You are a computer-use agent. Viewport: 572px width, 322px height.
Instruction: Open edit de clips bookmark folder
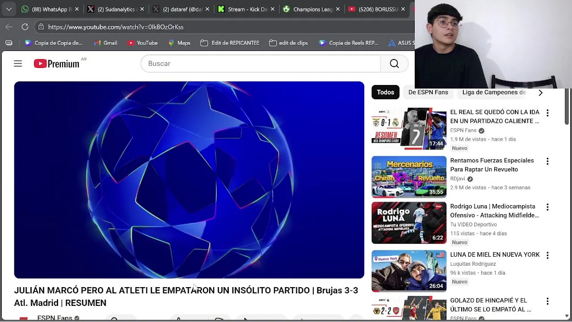click(x=289, y=43)
